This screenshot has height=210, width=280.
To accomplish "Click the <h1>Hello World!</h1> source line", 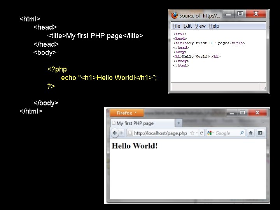I will pos(197,56).
